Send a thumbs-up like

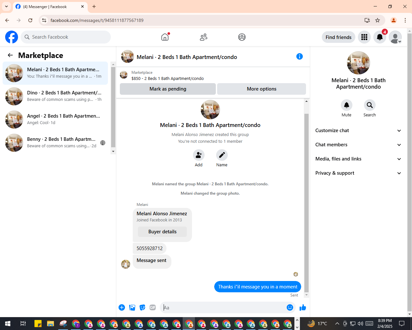pos(303,307)
